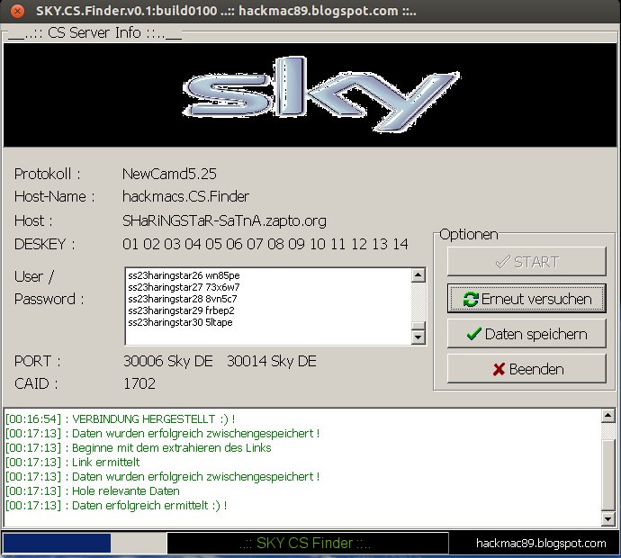Click the Protokoll label

point(47,174)
